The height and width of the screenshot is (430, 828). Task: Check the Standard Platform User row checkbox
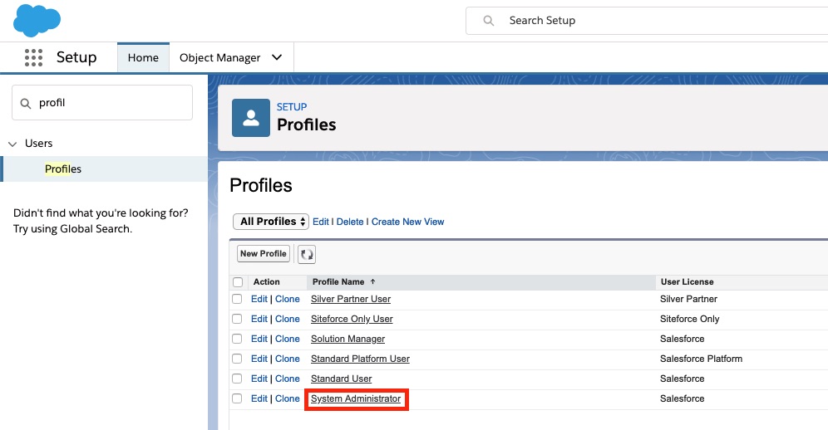pyautogui.click(x=237, y=359)
